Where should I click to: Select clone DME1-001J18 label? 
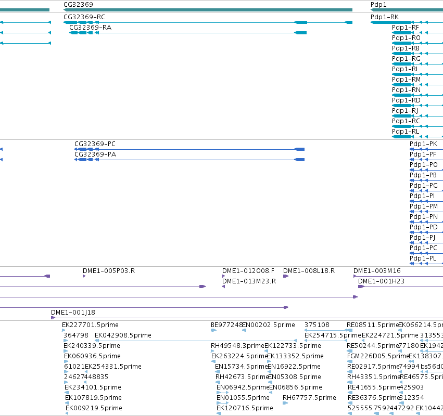tap(73, 313)
